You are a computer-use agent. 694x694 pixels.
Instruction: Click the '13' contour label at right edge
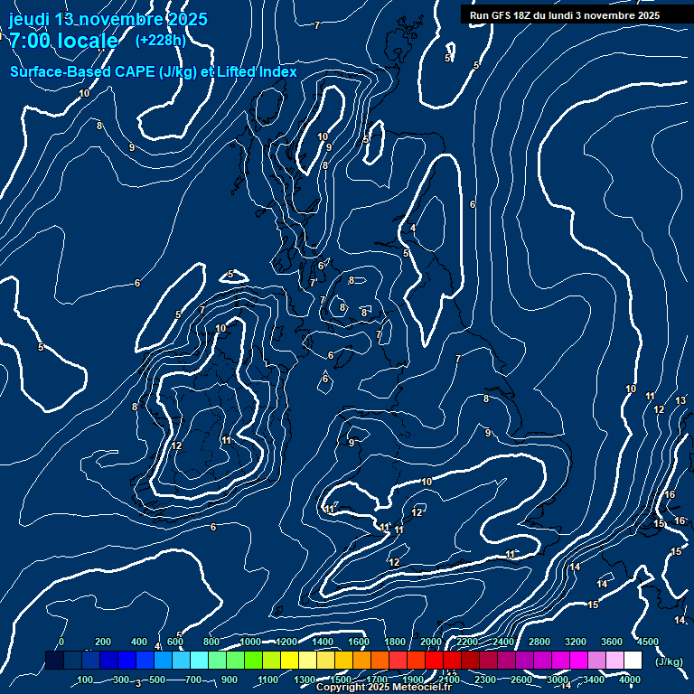(680, 400)
